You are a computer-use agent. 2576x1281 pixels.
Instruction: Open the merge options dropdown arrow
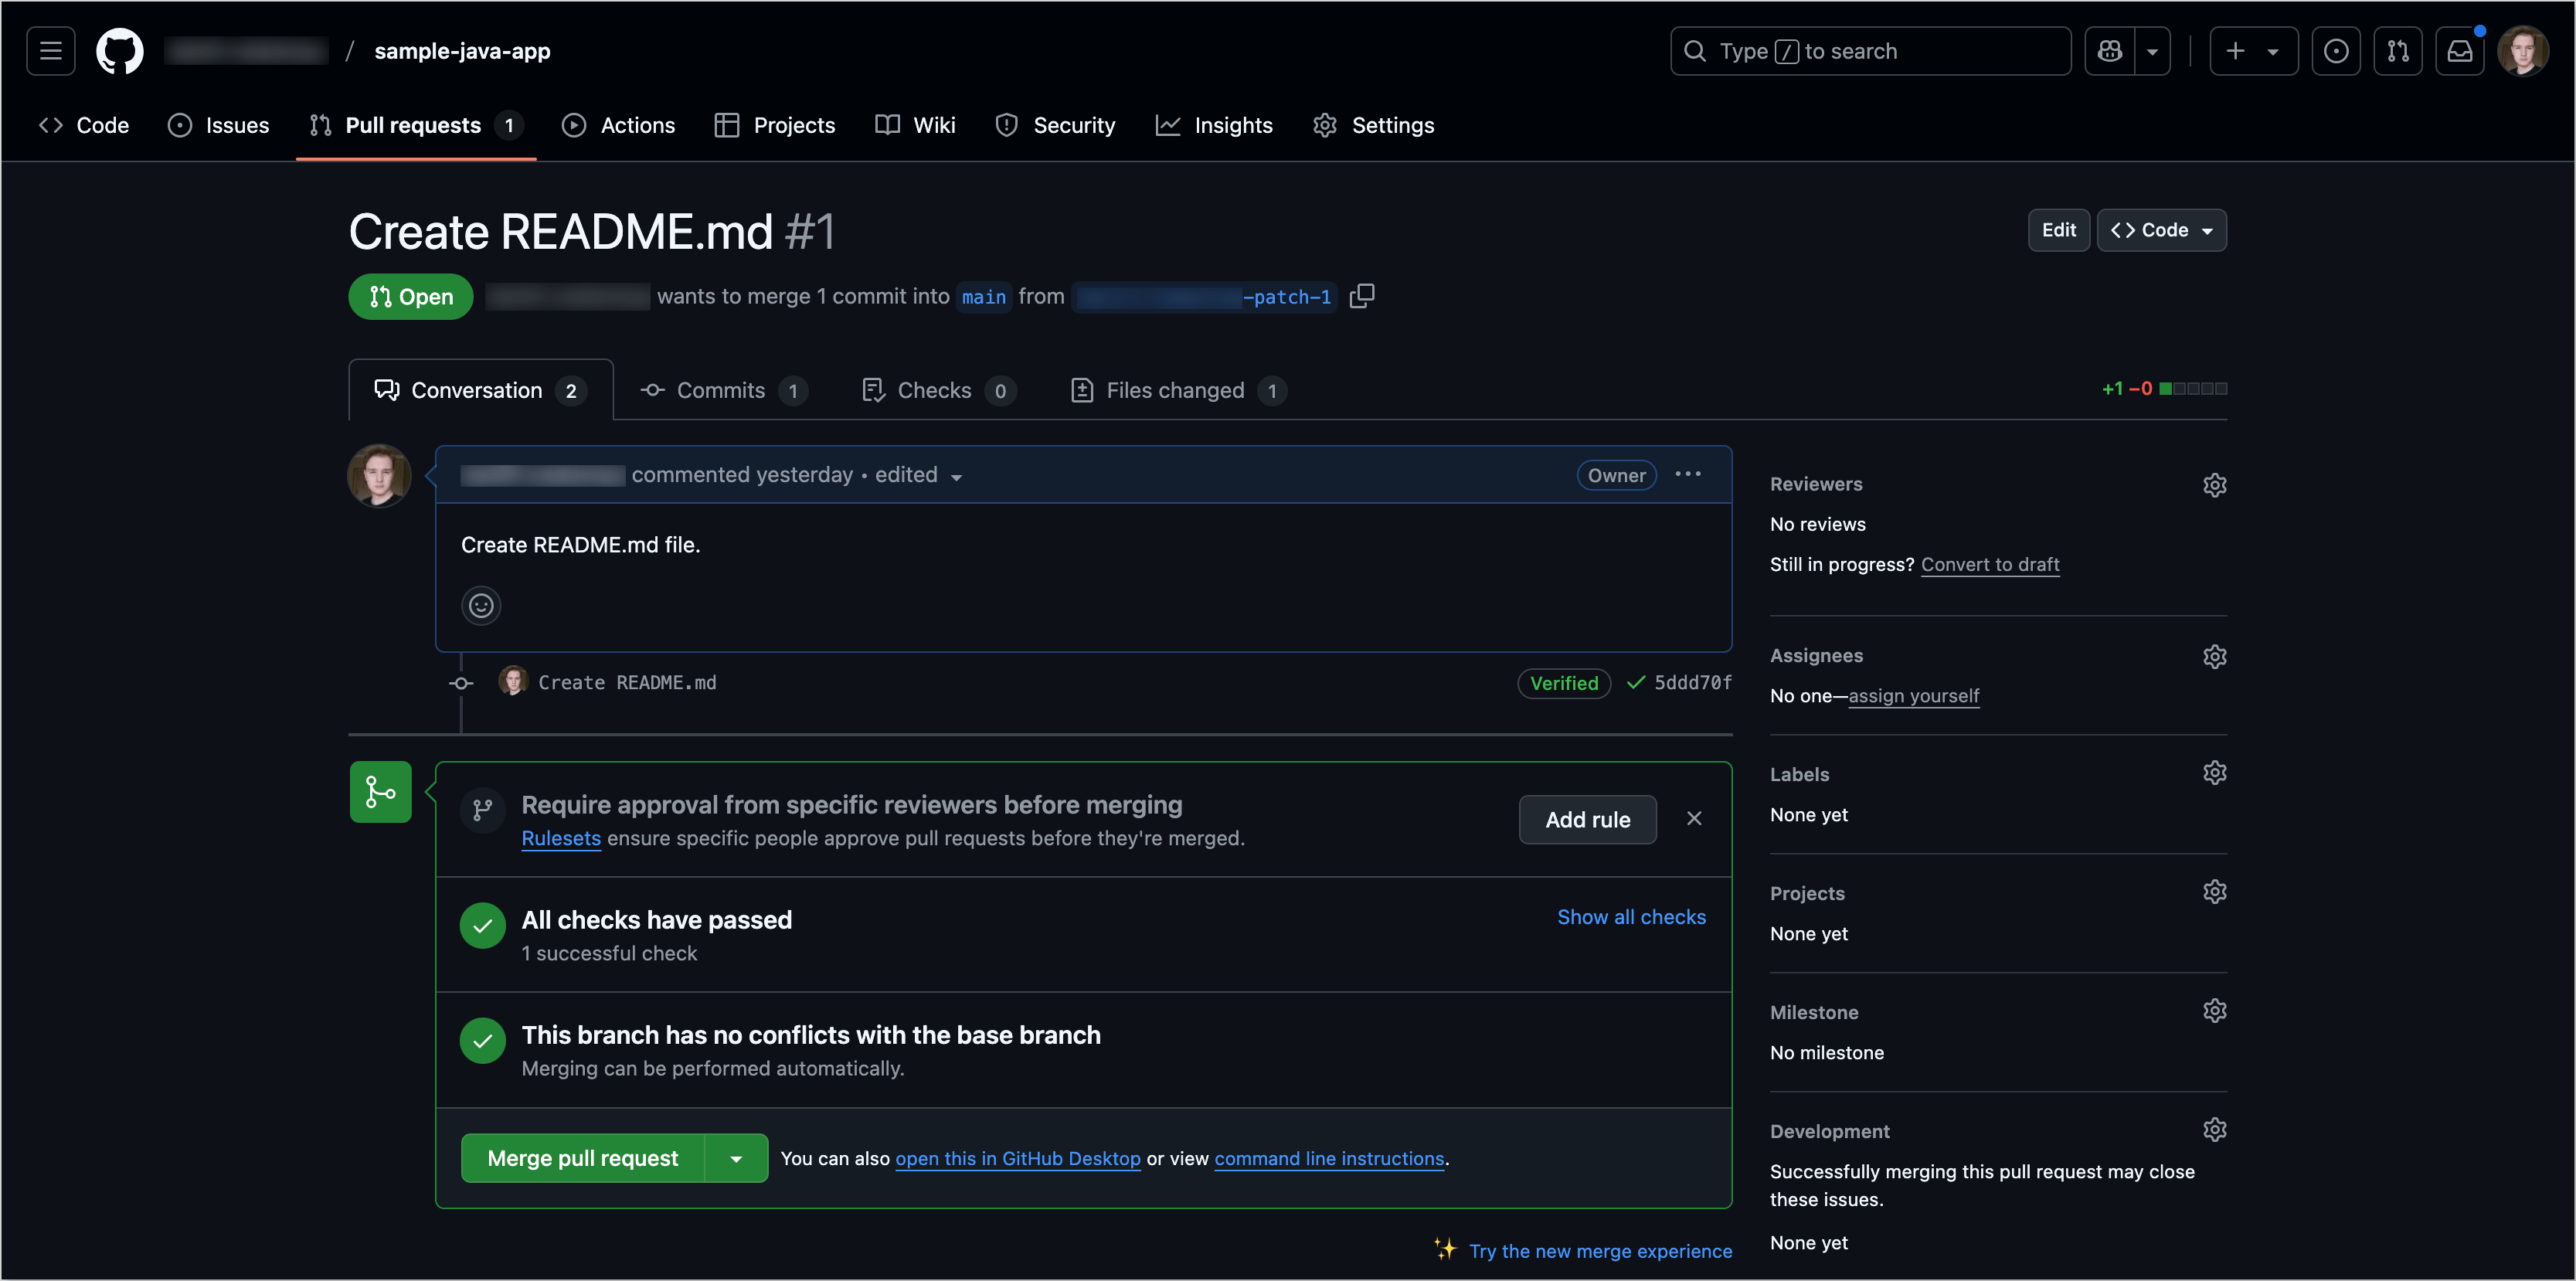(737, 1158)
